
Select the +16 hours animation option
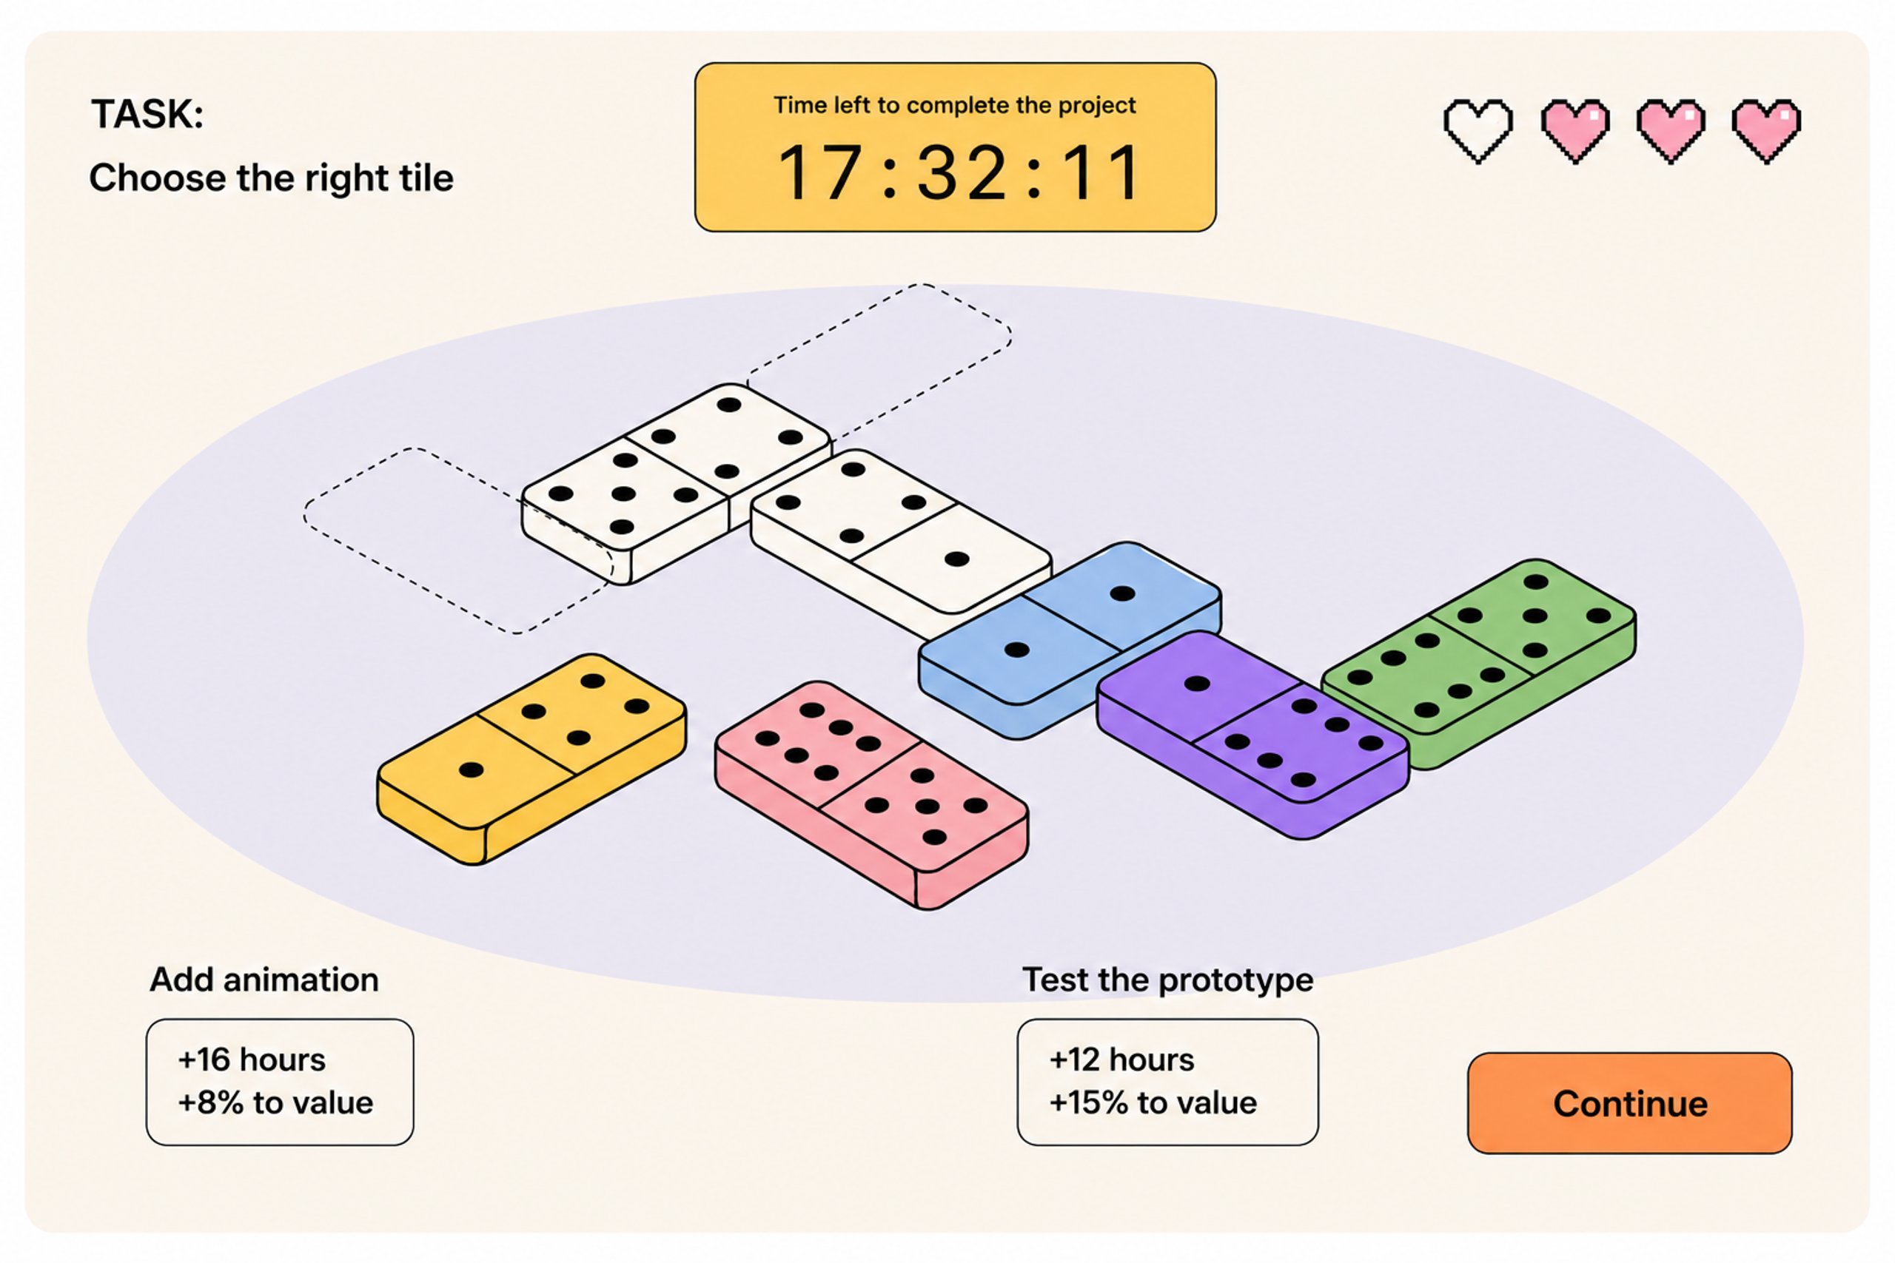[x=280, y=1082]
